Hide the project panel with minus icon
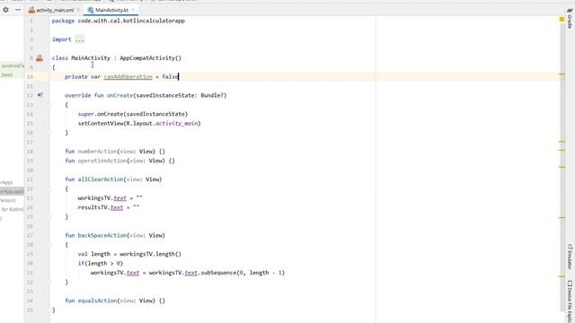The width and height of the screenshot is (575, 323). 18,10
